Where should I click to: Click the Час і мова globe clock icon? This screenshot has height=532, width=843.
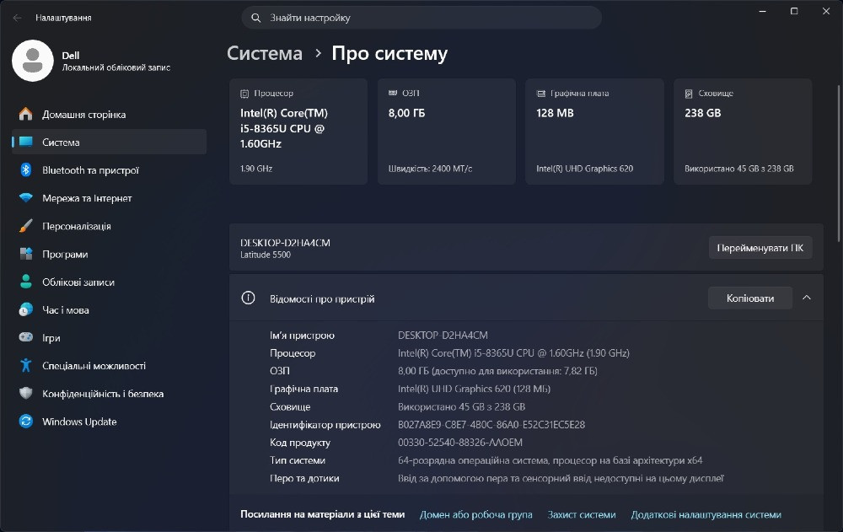coord(26,309)
